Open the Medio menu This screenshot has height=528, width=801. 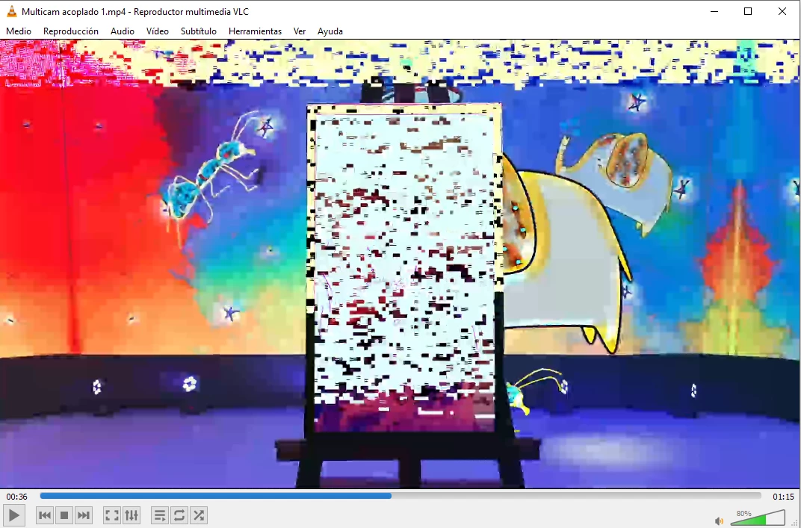click(19, 31)
